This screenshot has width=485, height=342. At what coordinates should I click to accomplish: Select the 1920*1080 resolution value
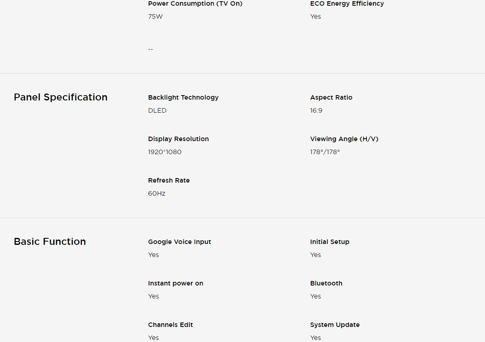(165, 152)
